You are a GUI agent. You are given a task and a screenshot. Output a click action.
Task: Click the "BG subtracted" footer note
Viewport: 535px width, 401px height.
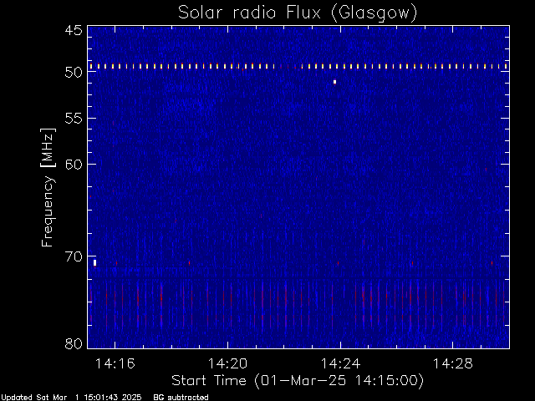181,398
